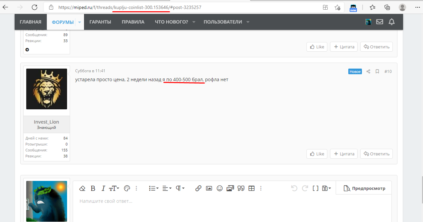423x222 pixels.
Task: Open the ФОРУМЫ tab
Action: pos(63,22)
